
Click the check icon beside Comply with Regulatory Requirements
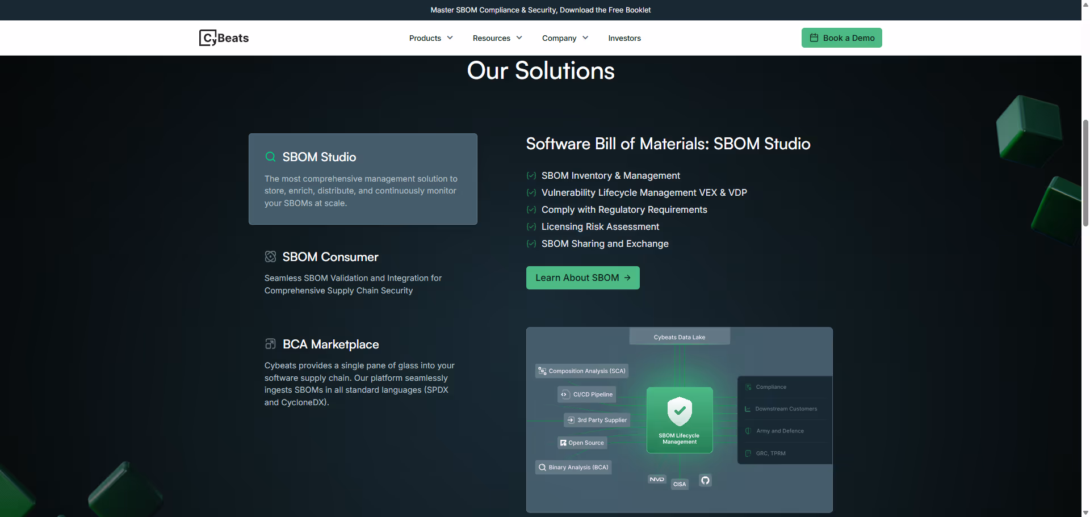click(531, 210)
